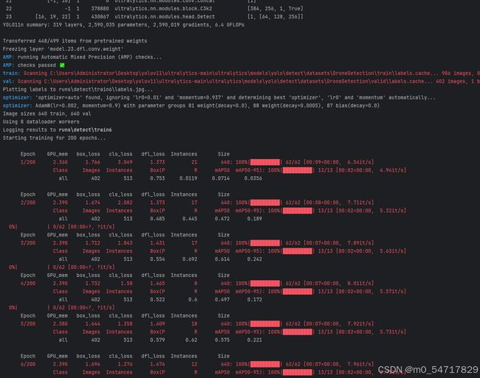Click 'Image sizes 640 train, 640 val'

pyautogui.click(x=47, y=113)
